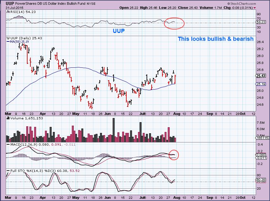Click the UUP (Daily) 25.43 legend
The width and height of the screenshot is (270, 201).
(x=26, y=38)
